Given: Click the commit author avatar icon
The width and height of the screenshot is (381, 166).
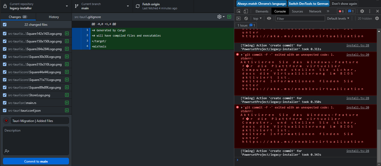Looking at the screenshot, I should 6,121.
